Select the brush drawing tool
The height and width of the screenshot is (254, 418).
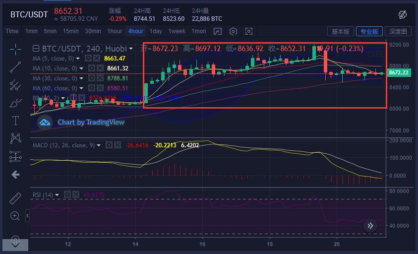pyautogui.click(x=15, y=103)
